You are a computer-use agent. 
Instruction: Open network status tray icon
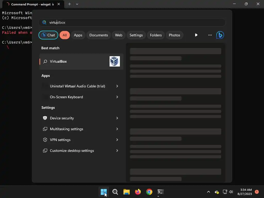(225, 192)
